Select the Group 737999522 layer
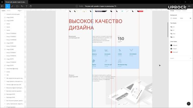The width and height of the screenshot is (193, 108). tap(11, 33)
